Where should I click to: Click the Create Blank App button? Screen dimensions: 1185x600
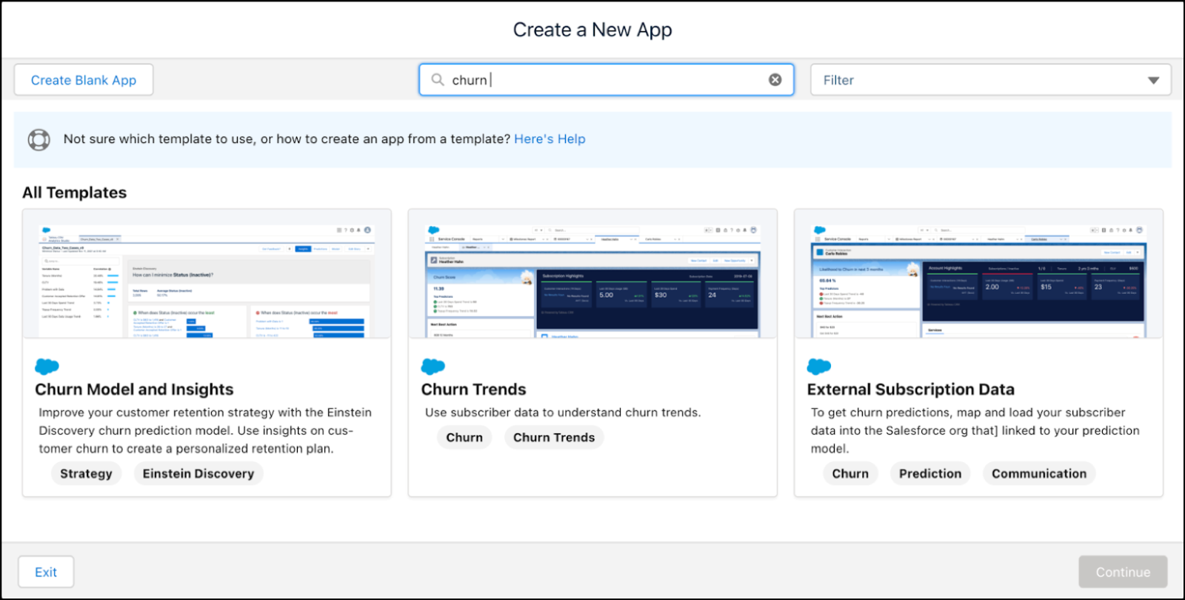click(84, 80)
